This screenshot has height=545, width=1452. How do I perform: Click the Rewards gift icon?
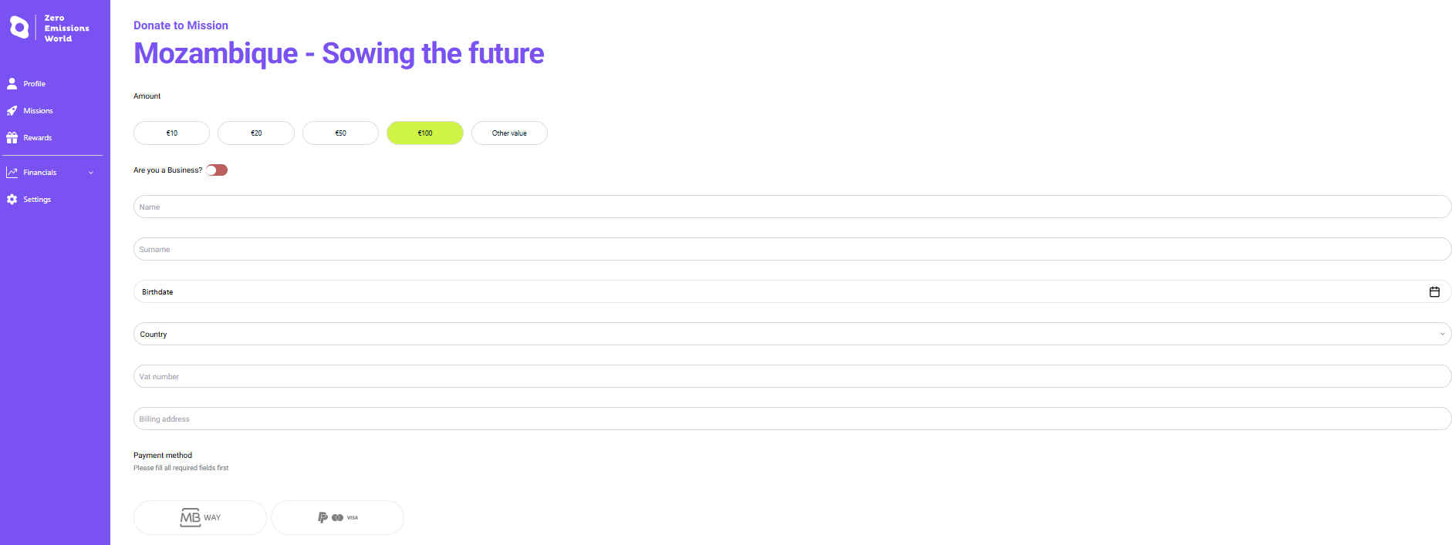point(12,138)
